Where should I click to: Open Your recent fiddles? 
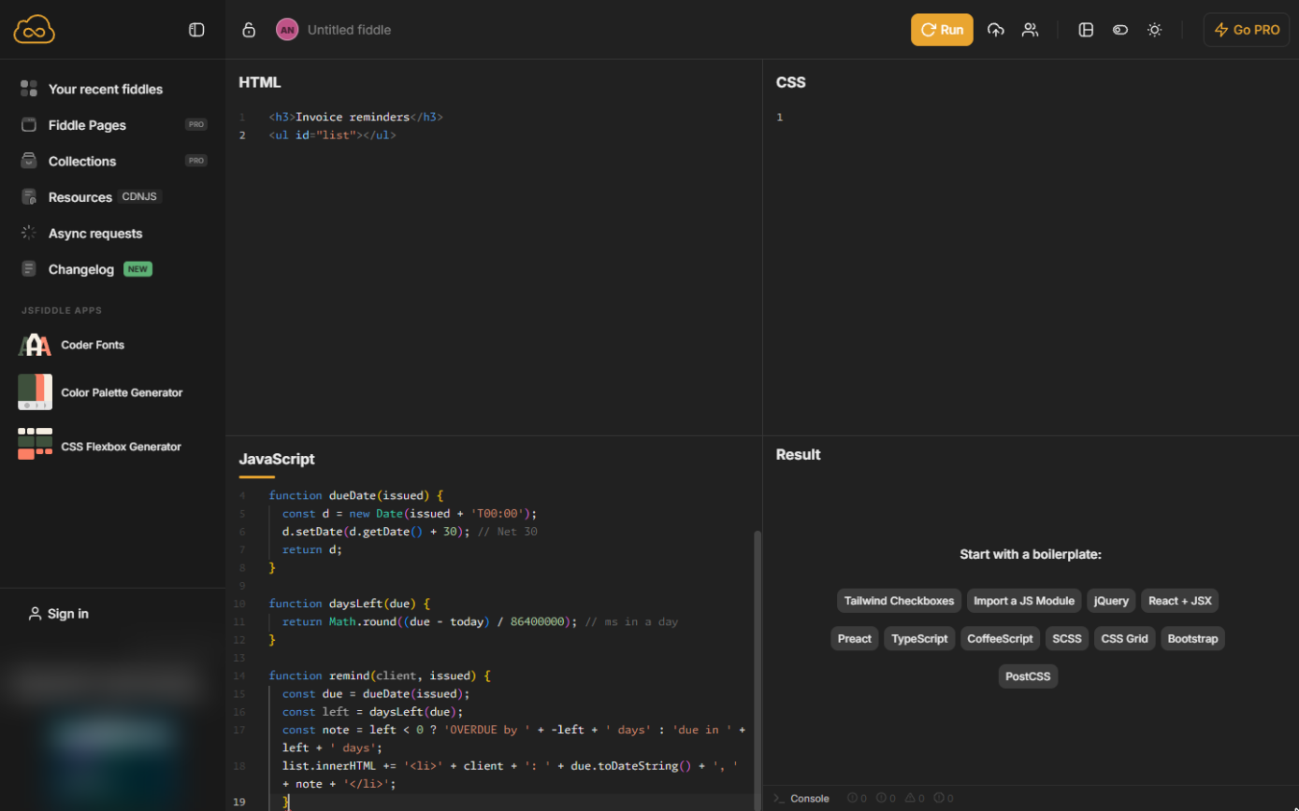[x=106, y=89]
